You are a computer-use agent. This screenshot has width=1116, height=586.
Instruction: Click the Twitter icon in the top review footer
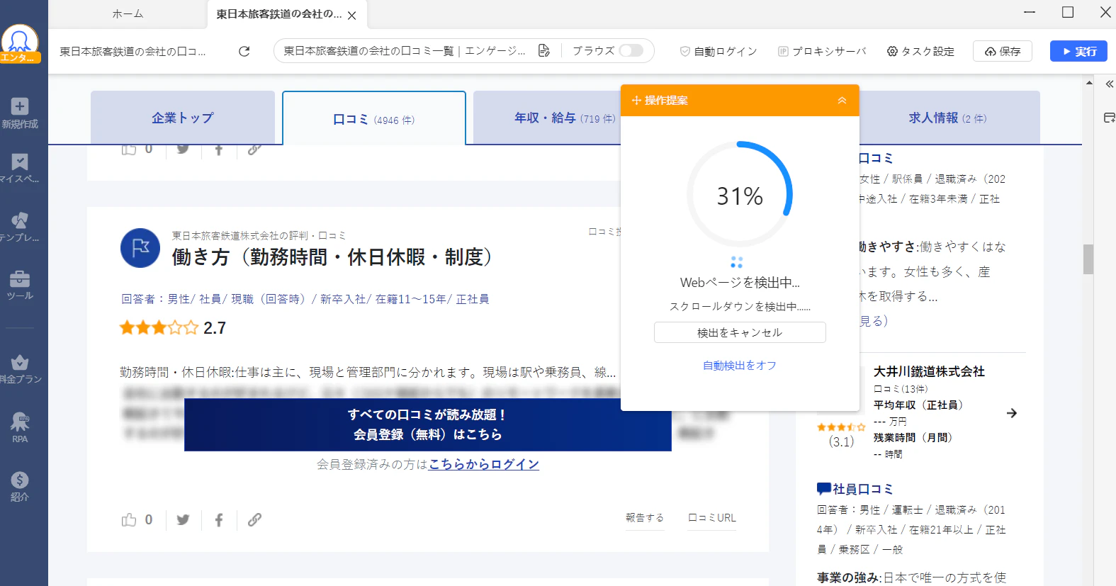[x=183, y=148]
